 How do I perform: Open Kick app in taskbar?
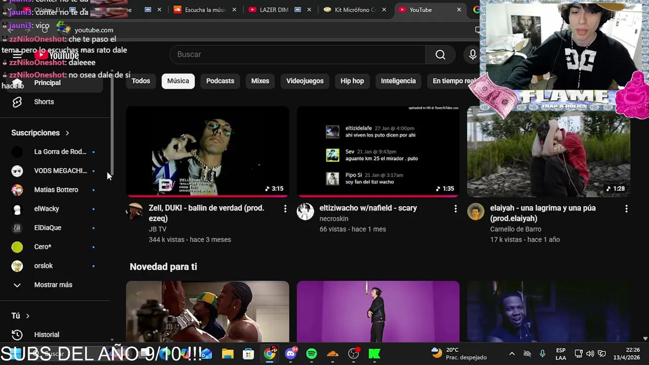click(374, 353)
